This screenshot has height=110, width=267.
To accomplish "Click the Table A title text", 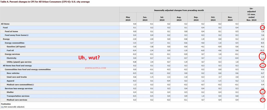I will (x=46, y=2).
